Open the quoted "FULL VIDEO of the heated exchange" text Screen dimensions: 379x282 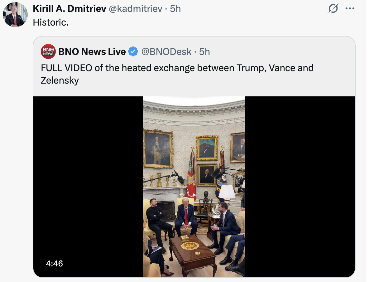[177, 74]
